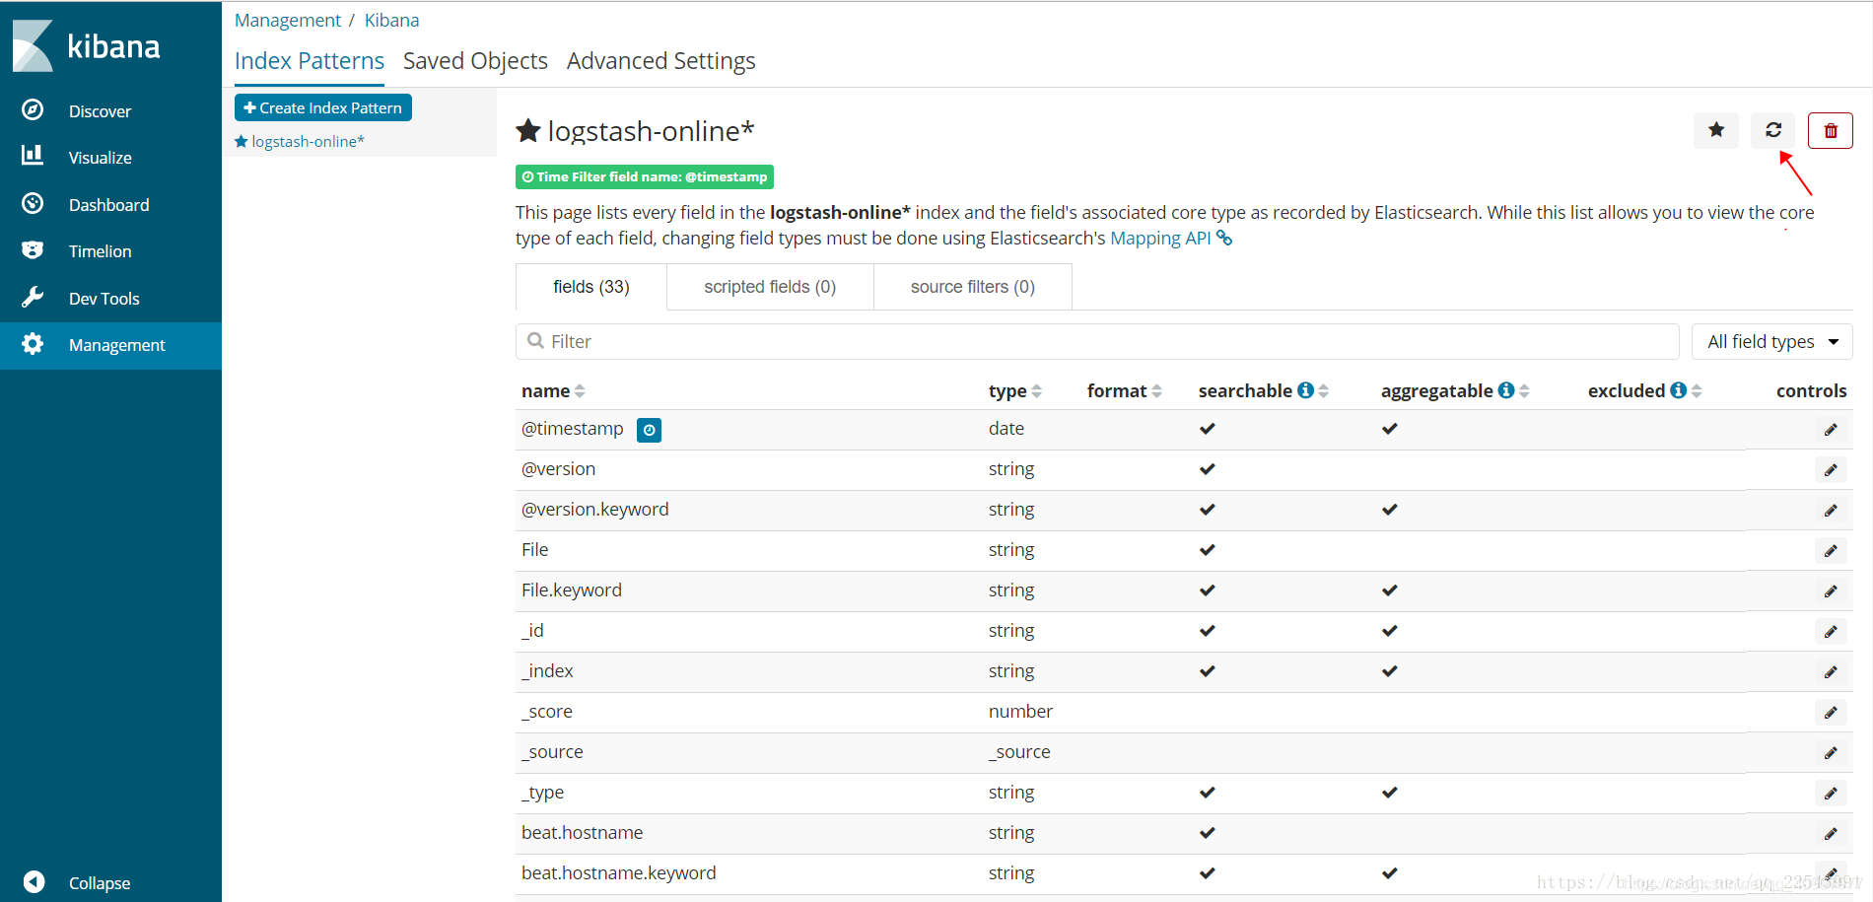1873x902 pixels.
Task: Edit the beat.hostname field pencil icon
Action: tap(1831, 834)
